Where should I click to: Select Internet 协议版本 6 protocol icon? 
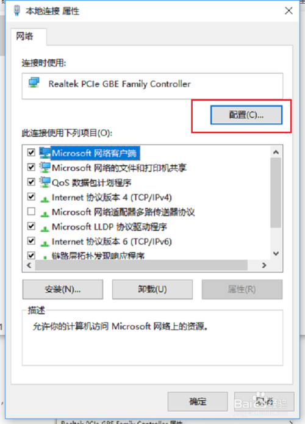tap(45, 243)
